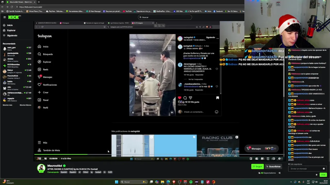Open recommended channel rageylo
The image size is (330, 185).
(x=17, y=99)
